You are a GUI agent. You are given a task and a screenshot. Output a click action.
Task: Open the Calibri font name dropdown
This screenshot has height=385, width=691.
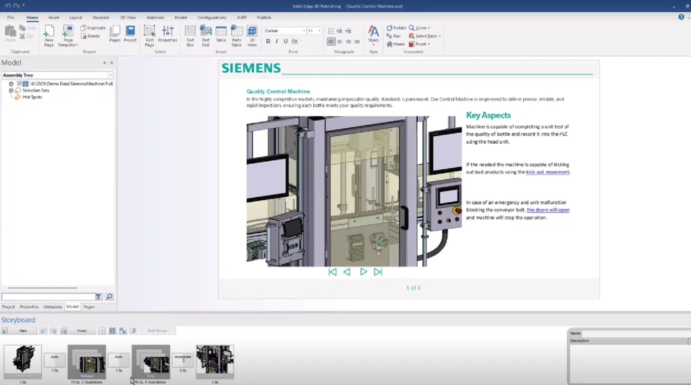[303, 31]
